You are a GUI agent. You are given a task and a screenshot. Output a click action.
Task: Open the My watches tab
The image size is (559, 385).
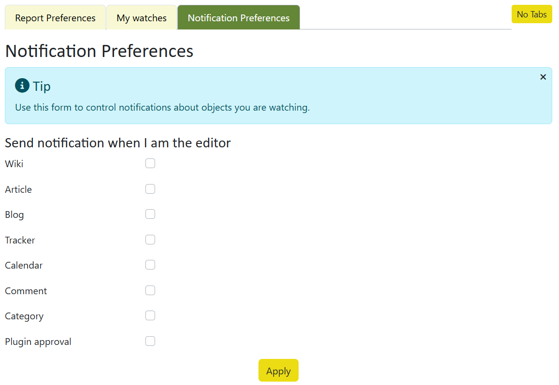[142, 17]
